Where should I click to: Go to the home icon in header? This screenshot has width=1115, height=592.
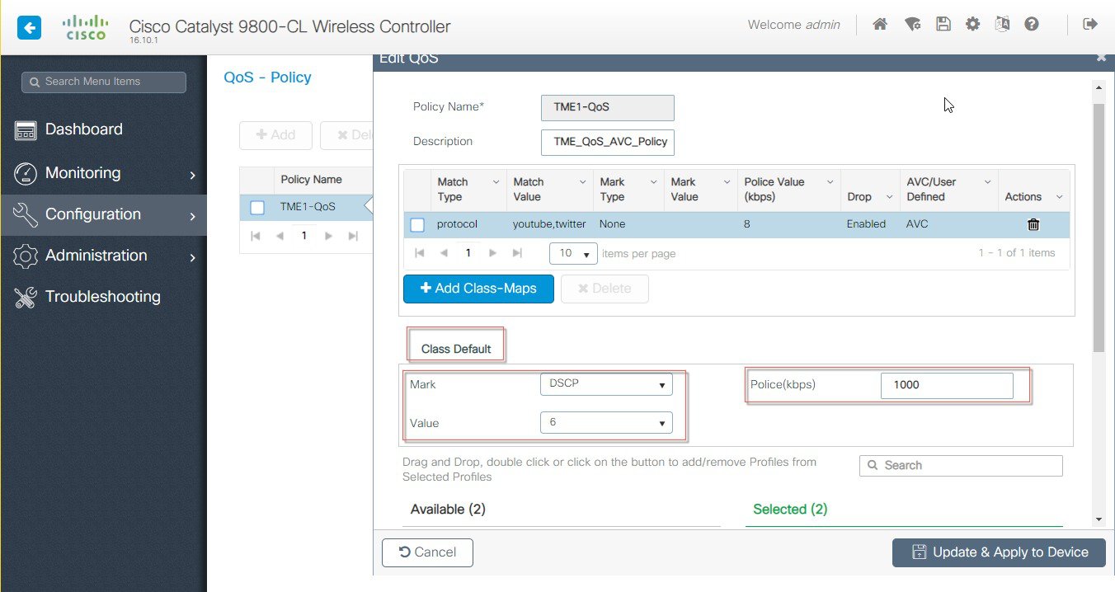[880, 25]
